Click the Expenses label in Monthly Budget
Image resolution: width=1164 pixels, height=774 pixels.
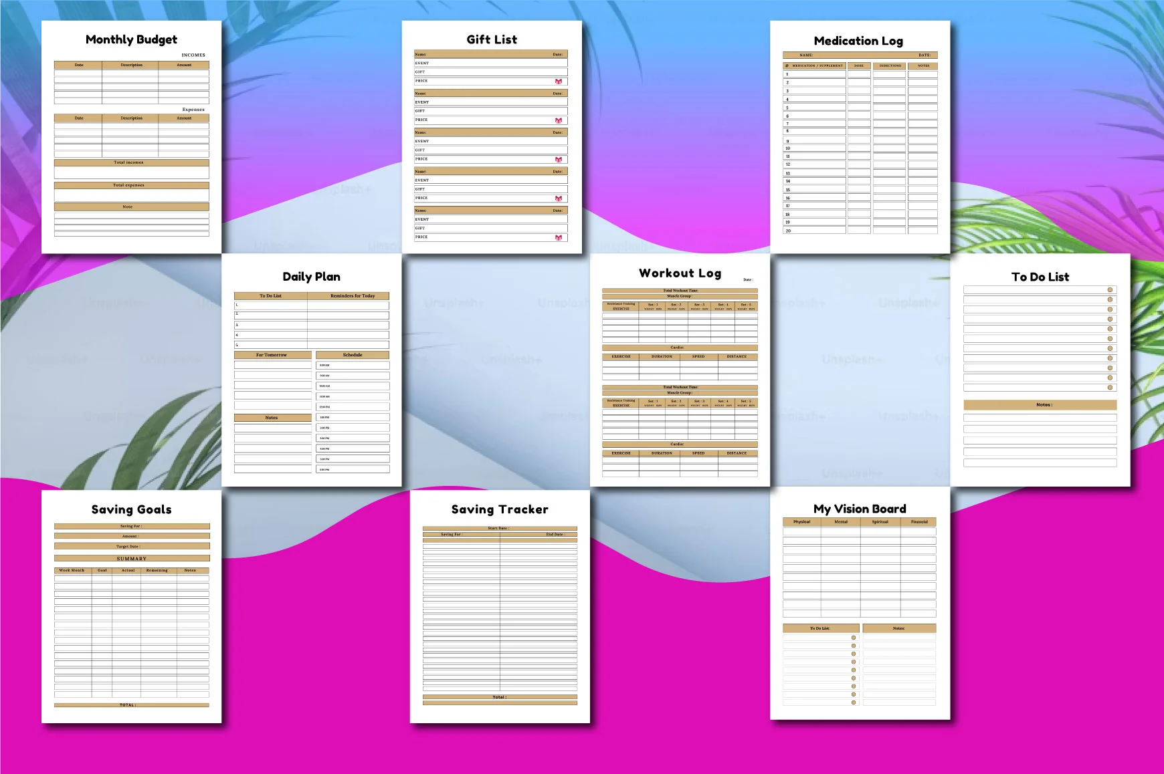click(193, 110)
